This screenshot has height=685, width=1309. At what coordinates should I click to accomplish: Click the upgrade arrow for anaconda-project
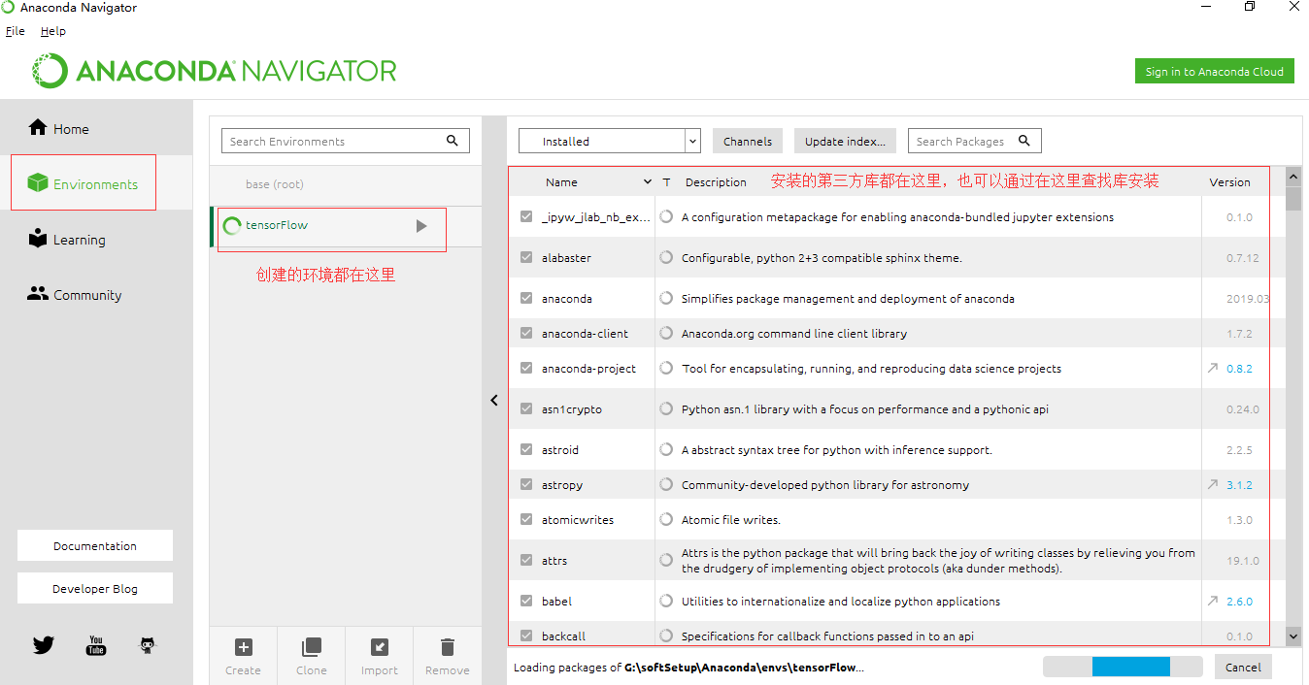click(x=1212, y=369)
